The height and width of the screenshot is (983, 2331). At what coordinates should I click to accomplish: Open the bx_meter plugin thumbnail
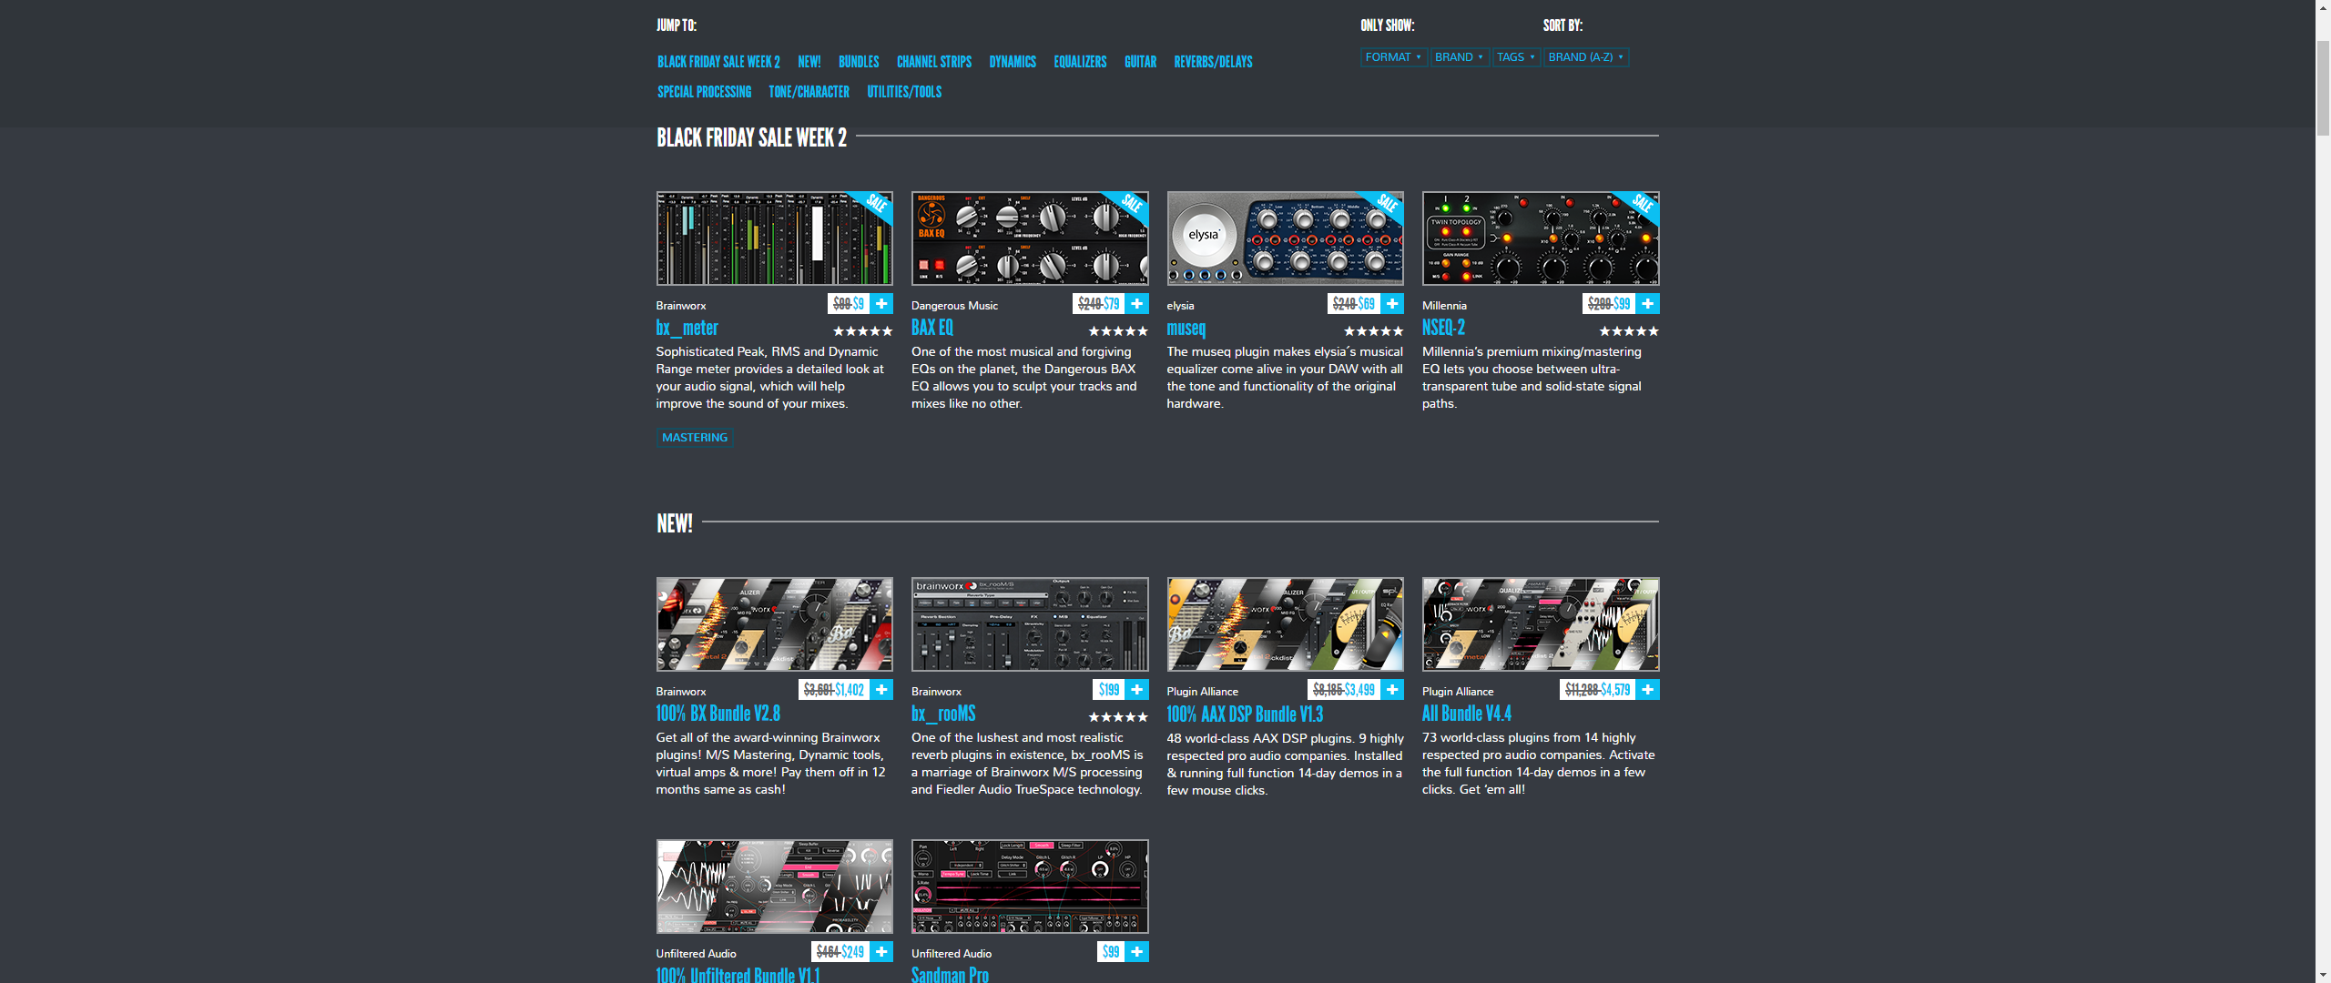click(774, 238)
